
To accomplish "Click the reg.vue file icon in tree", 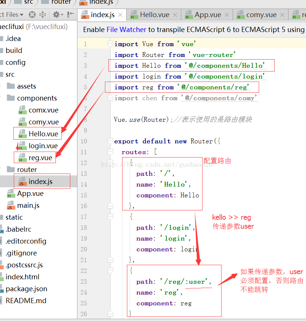I will click(x=22, y=158).
